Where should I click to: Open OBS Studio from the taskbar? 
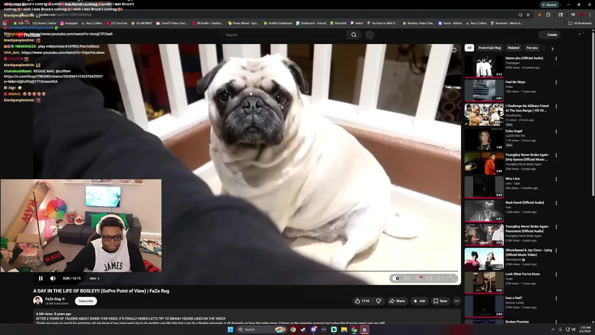pos(364,329)
